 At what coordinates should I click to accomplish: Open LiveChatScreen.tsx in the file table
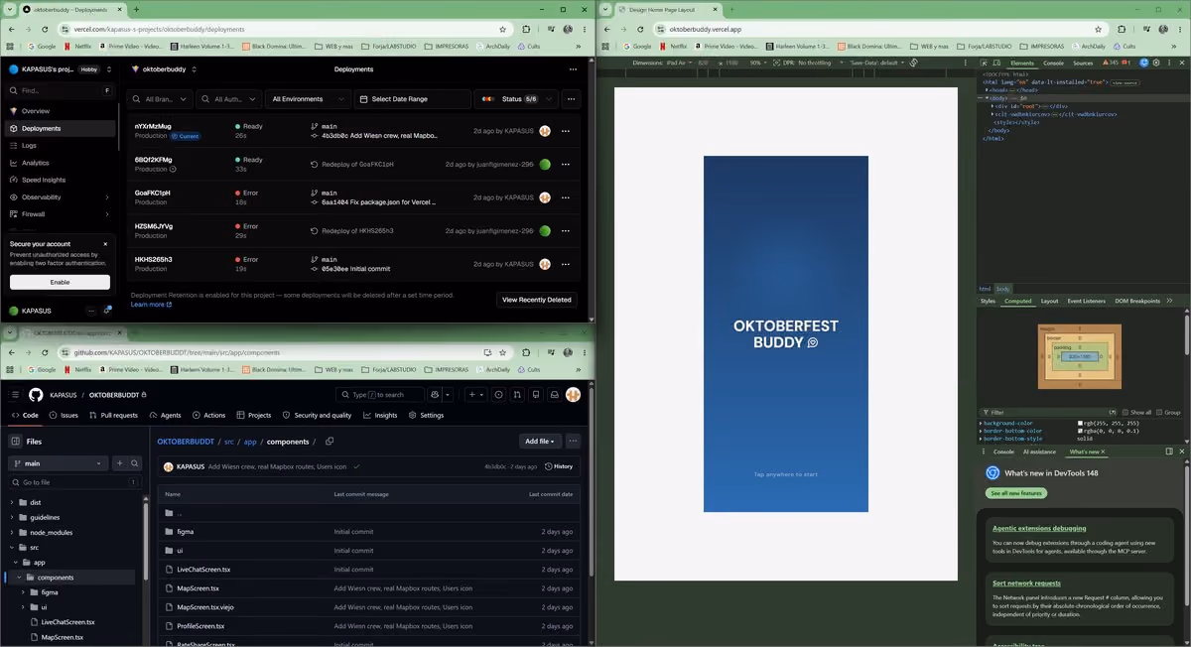coord(203,570)
